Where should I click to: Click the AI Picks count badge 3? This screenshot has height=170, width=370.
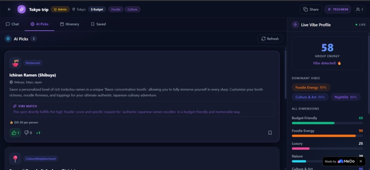coord(34,39)
